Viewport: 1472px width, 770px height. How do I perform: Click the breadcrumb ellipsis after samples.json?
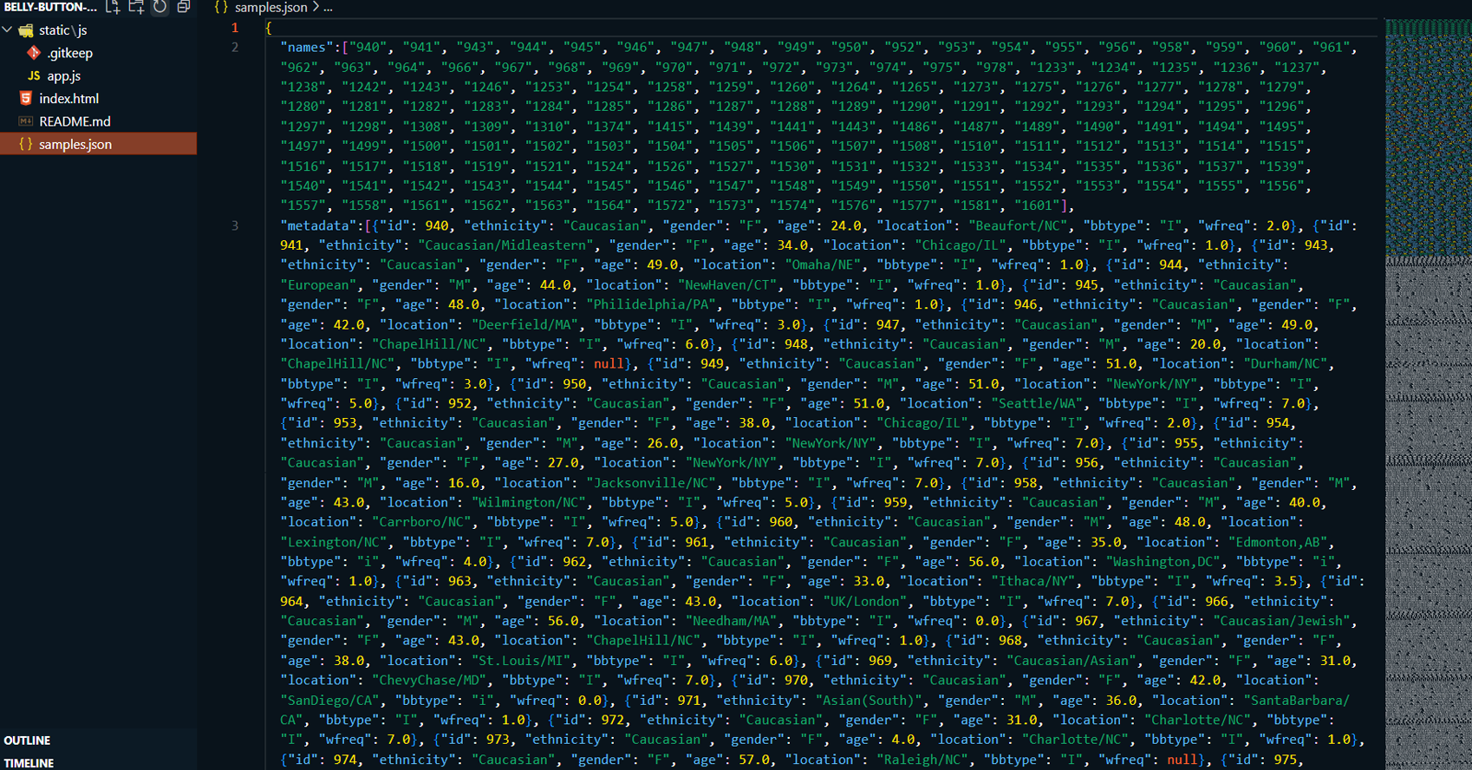(x=328, y=8)
